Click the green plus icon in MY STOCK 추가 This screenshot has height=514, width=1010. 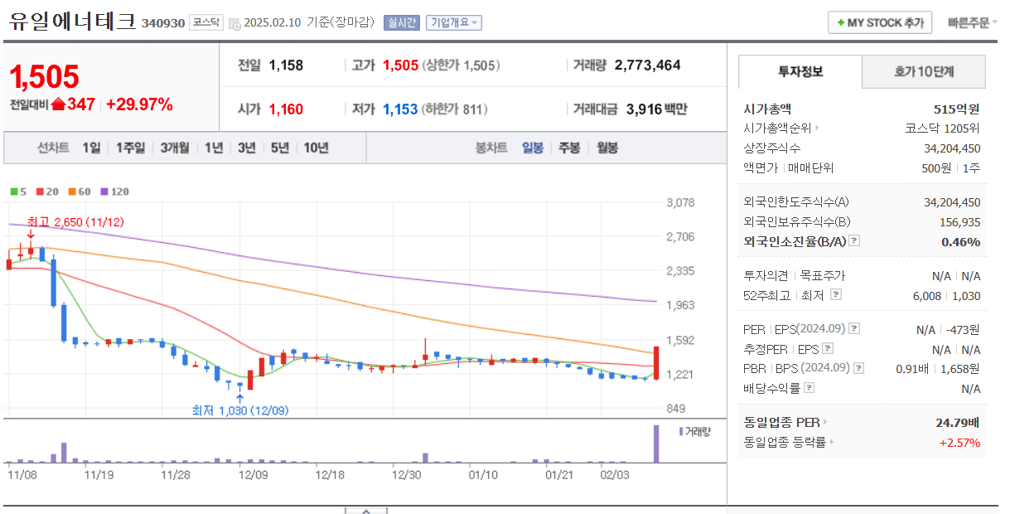tap(841, 23)
